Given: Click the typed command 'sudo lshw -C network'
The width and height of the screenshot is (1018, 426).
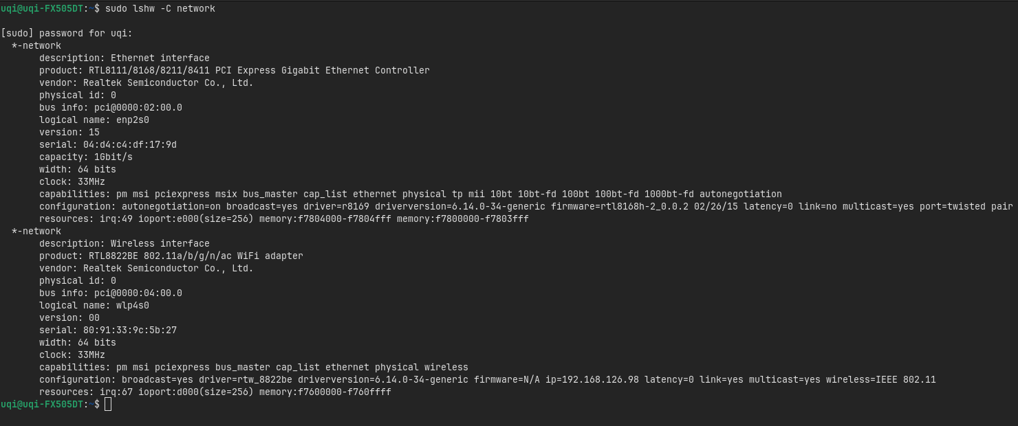Looking at the screenshot, I should point(160,8).
